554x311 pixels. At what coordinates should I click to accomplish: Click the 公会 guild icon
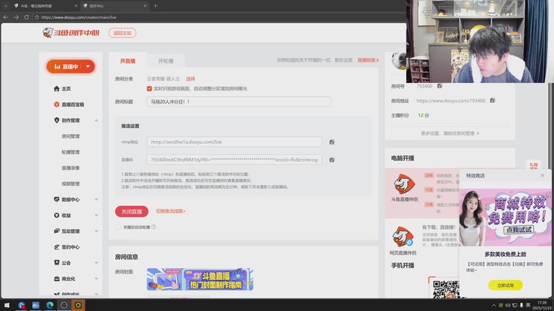tap(57, 263)
